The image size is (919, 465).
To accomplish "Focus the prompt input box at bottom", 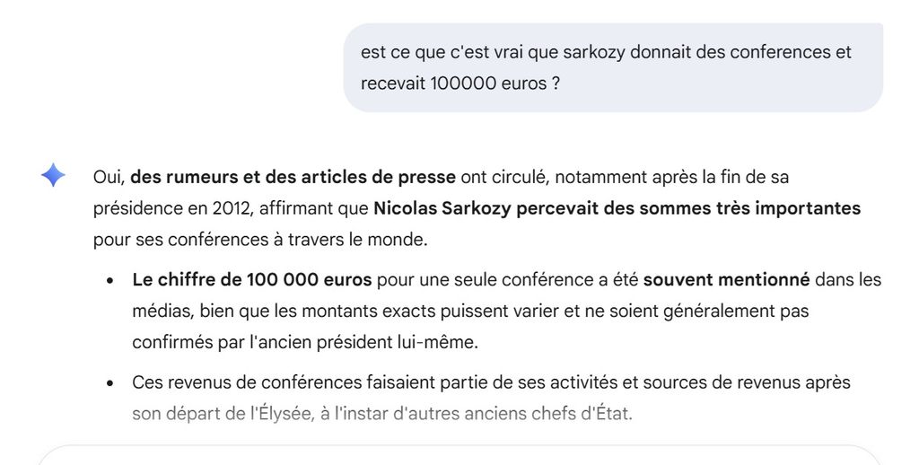I will (459, 455).
